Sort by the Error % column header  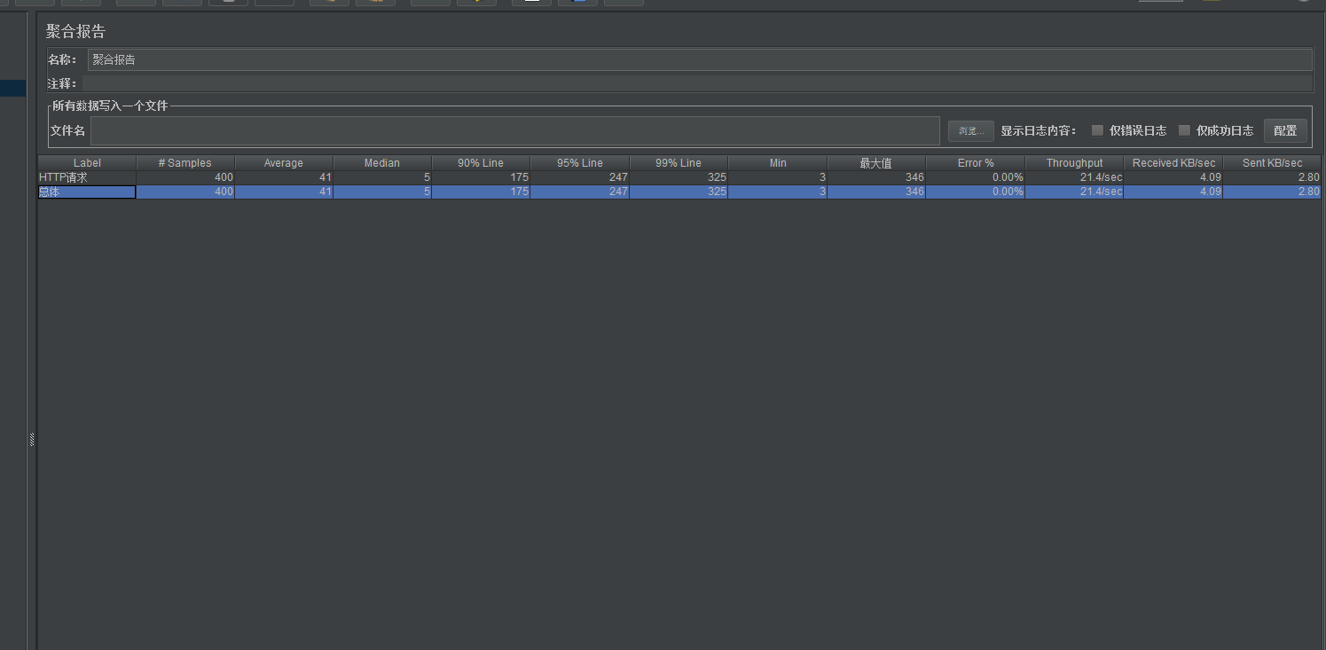[976, 163]
